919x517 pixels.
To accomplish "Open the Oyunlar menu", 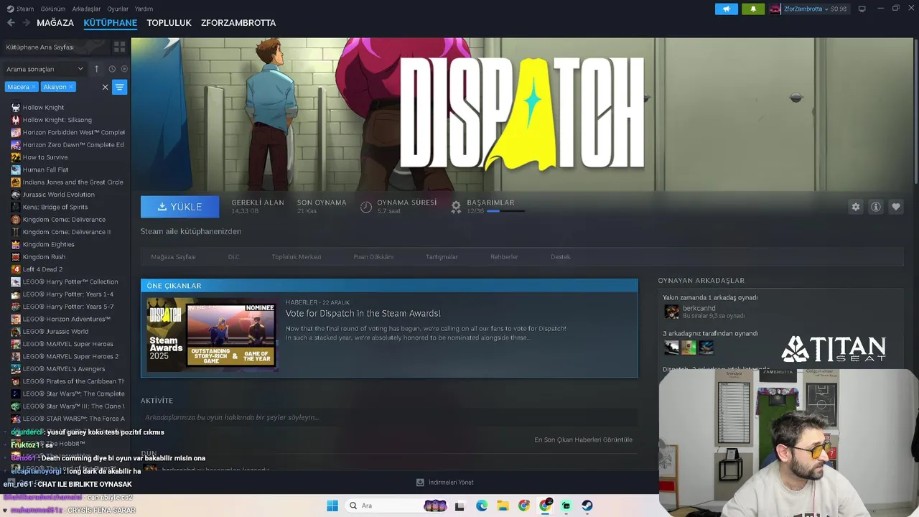I will (118, 9).
